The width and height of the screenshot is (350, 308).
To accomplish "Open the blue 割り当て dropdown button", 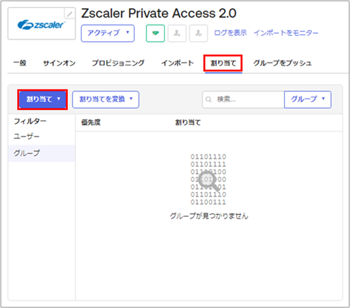I will pos(42,100).
